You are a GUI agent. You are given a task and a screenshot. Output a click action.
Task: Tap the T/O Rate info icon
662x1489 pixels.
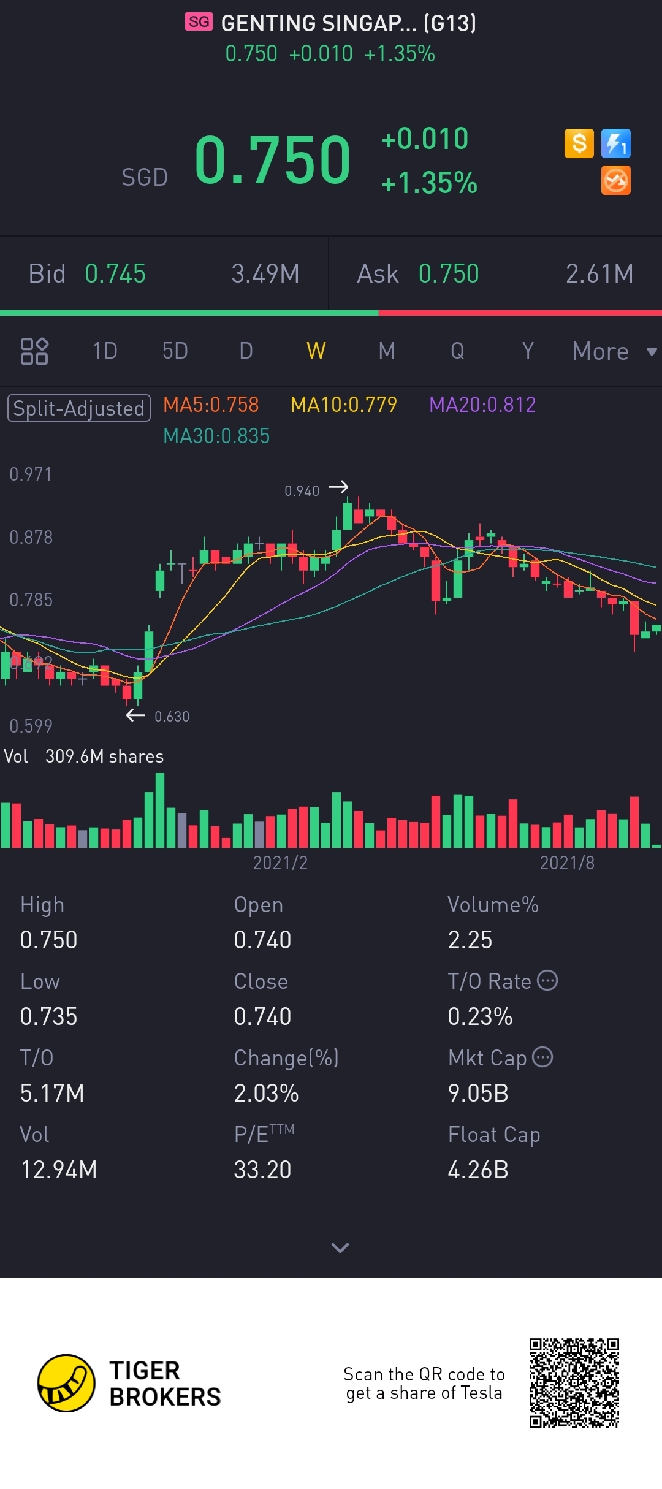pos(547,981)
